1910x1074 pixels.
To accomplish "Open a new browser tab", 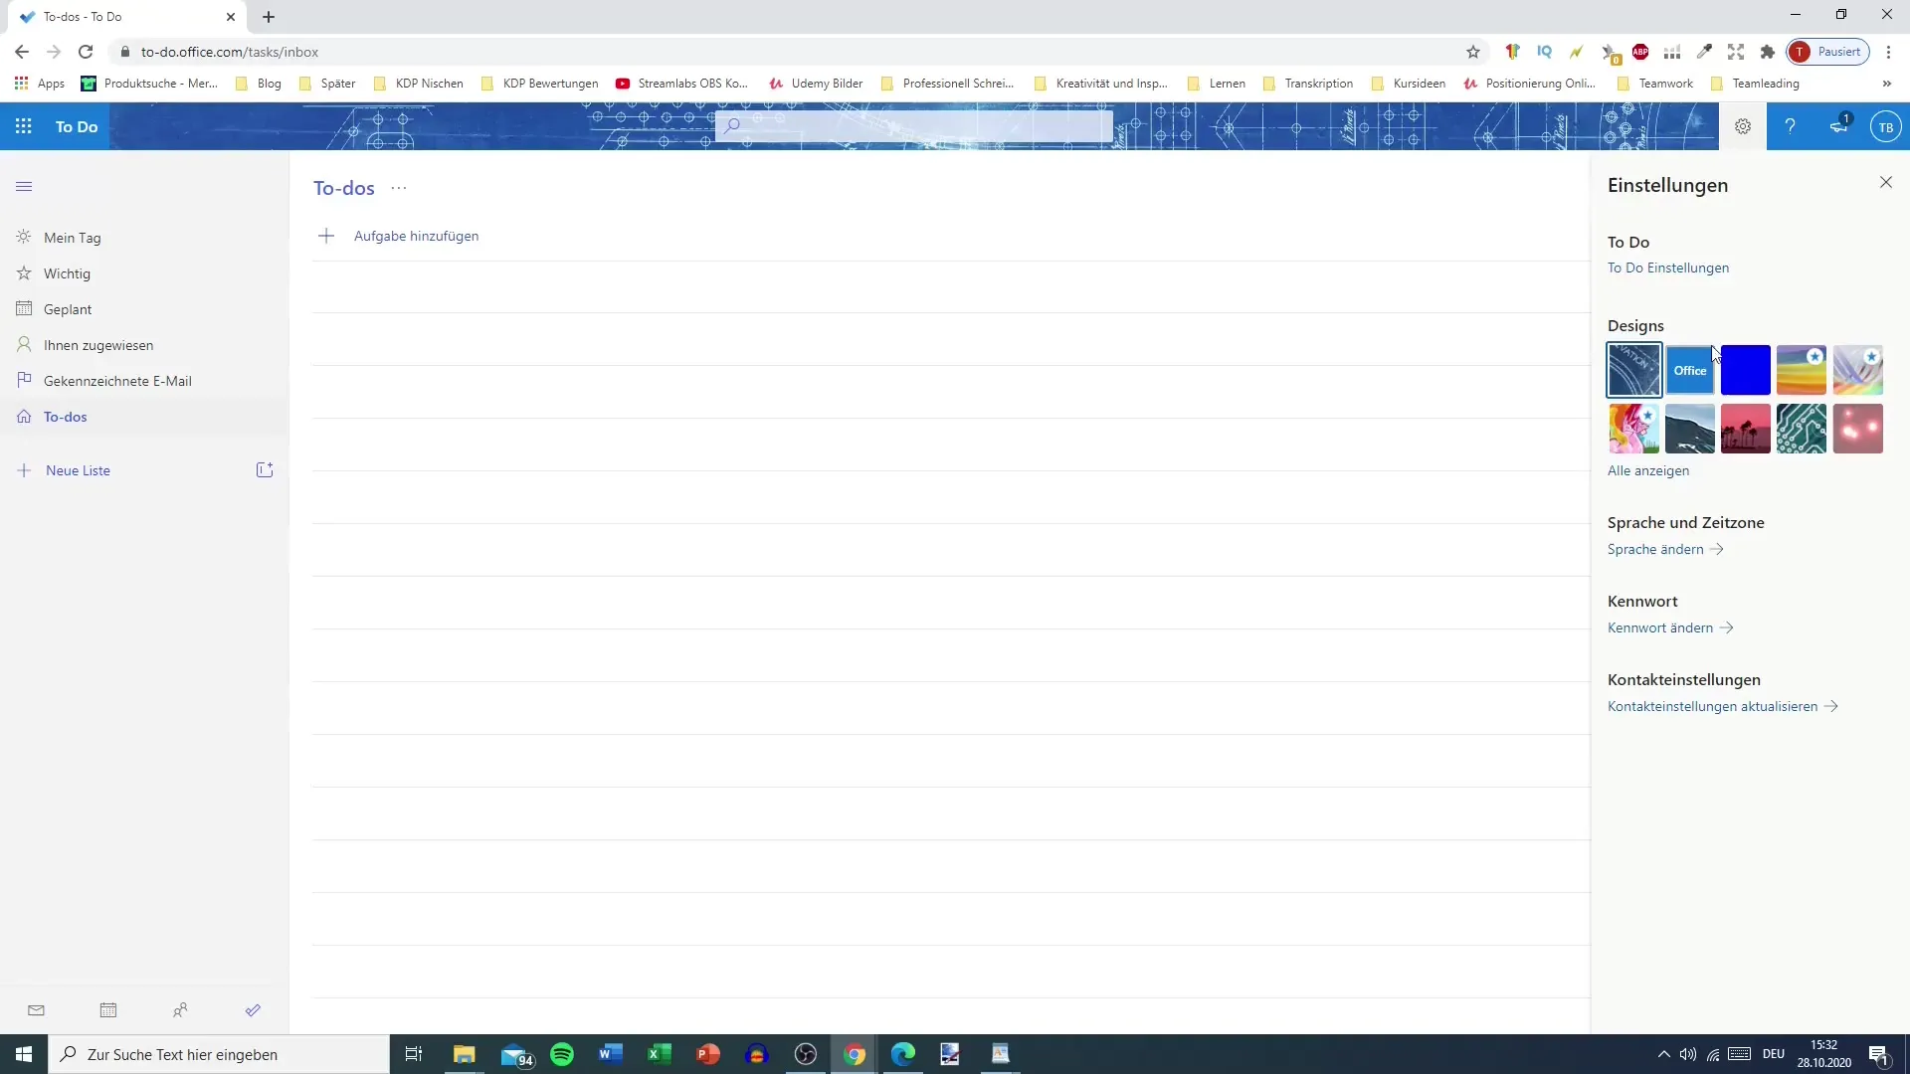I will point(269,17).
